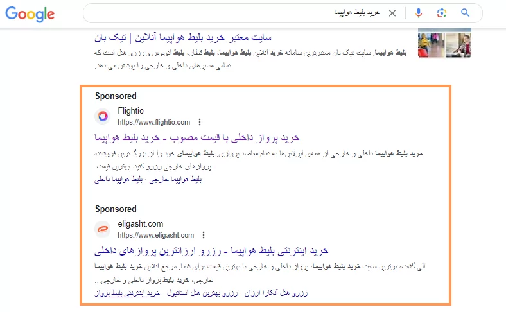Open the Flightio domestic flight ticket sitelink
Screen dimensions: 506x312
pyautogui.click(x=118, y=179)
